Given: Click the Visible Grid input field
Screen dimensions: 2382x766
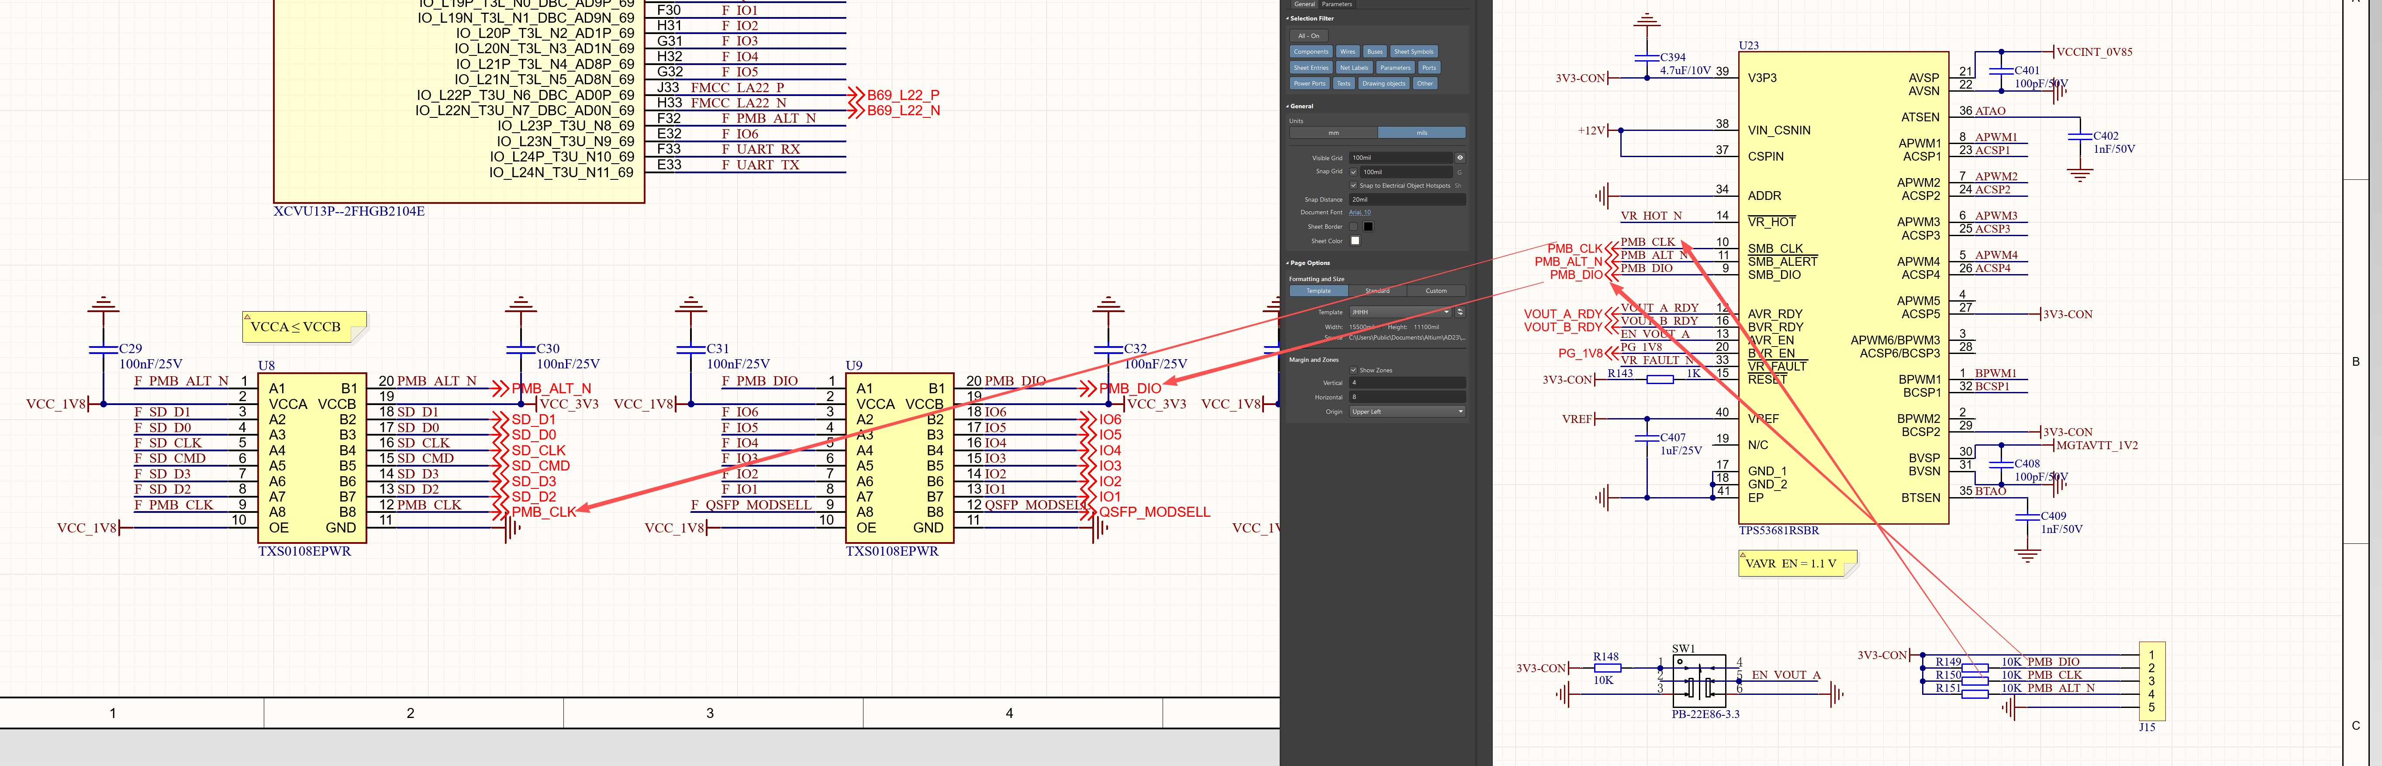Looking at the screenshot, I should [x=1401, y=158].
